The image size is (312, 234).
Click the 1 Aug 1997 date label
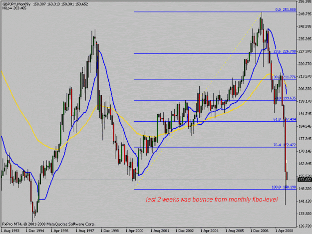click(x=85, y=231)
